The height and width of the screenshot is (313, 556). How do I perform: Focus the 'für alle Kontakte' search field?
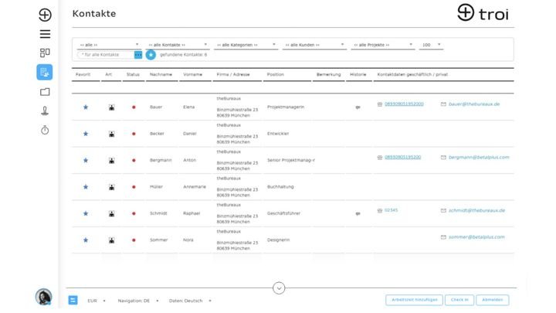(106, 55)
